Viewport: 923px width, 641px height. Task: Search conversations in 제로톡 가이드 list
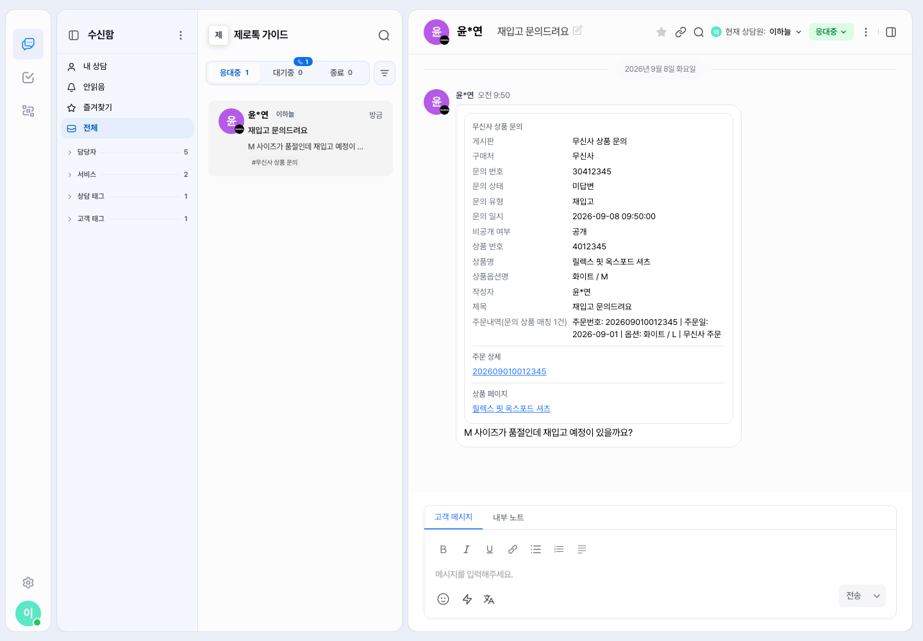pos(384,35)
